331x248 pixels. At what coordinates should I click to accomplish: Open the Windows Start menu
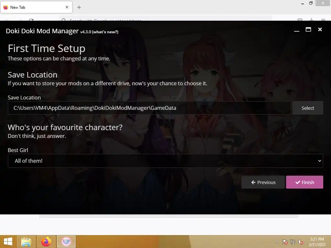pos(8,242)
